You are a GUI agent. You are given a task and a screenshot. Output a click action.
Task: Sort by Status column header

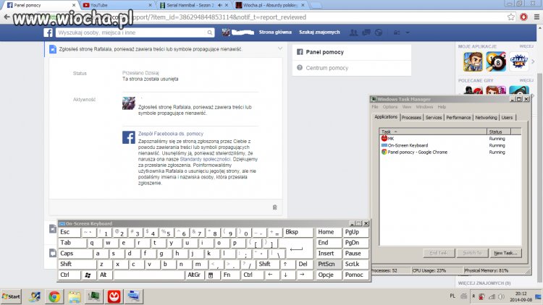(499, 132)
